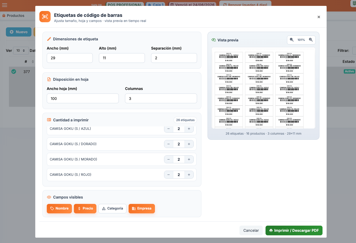Click the Columnas input field

(161, 98)
